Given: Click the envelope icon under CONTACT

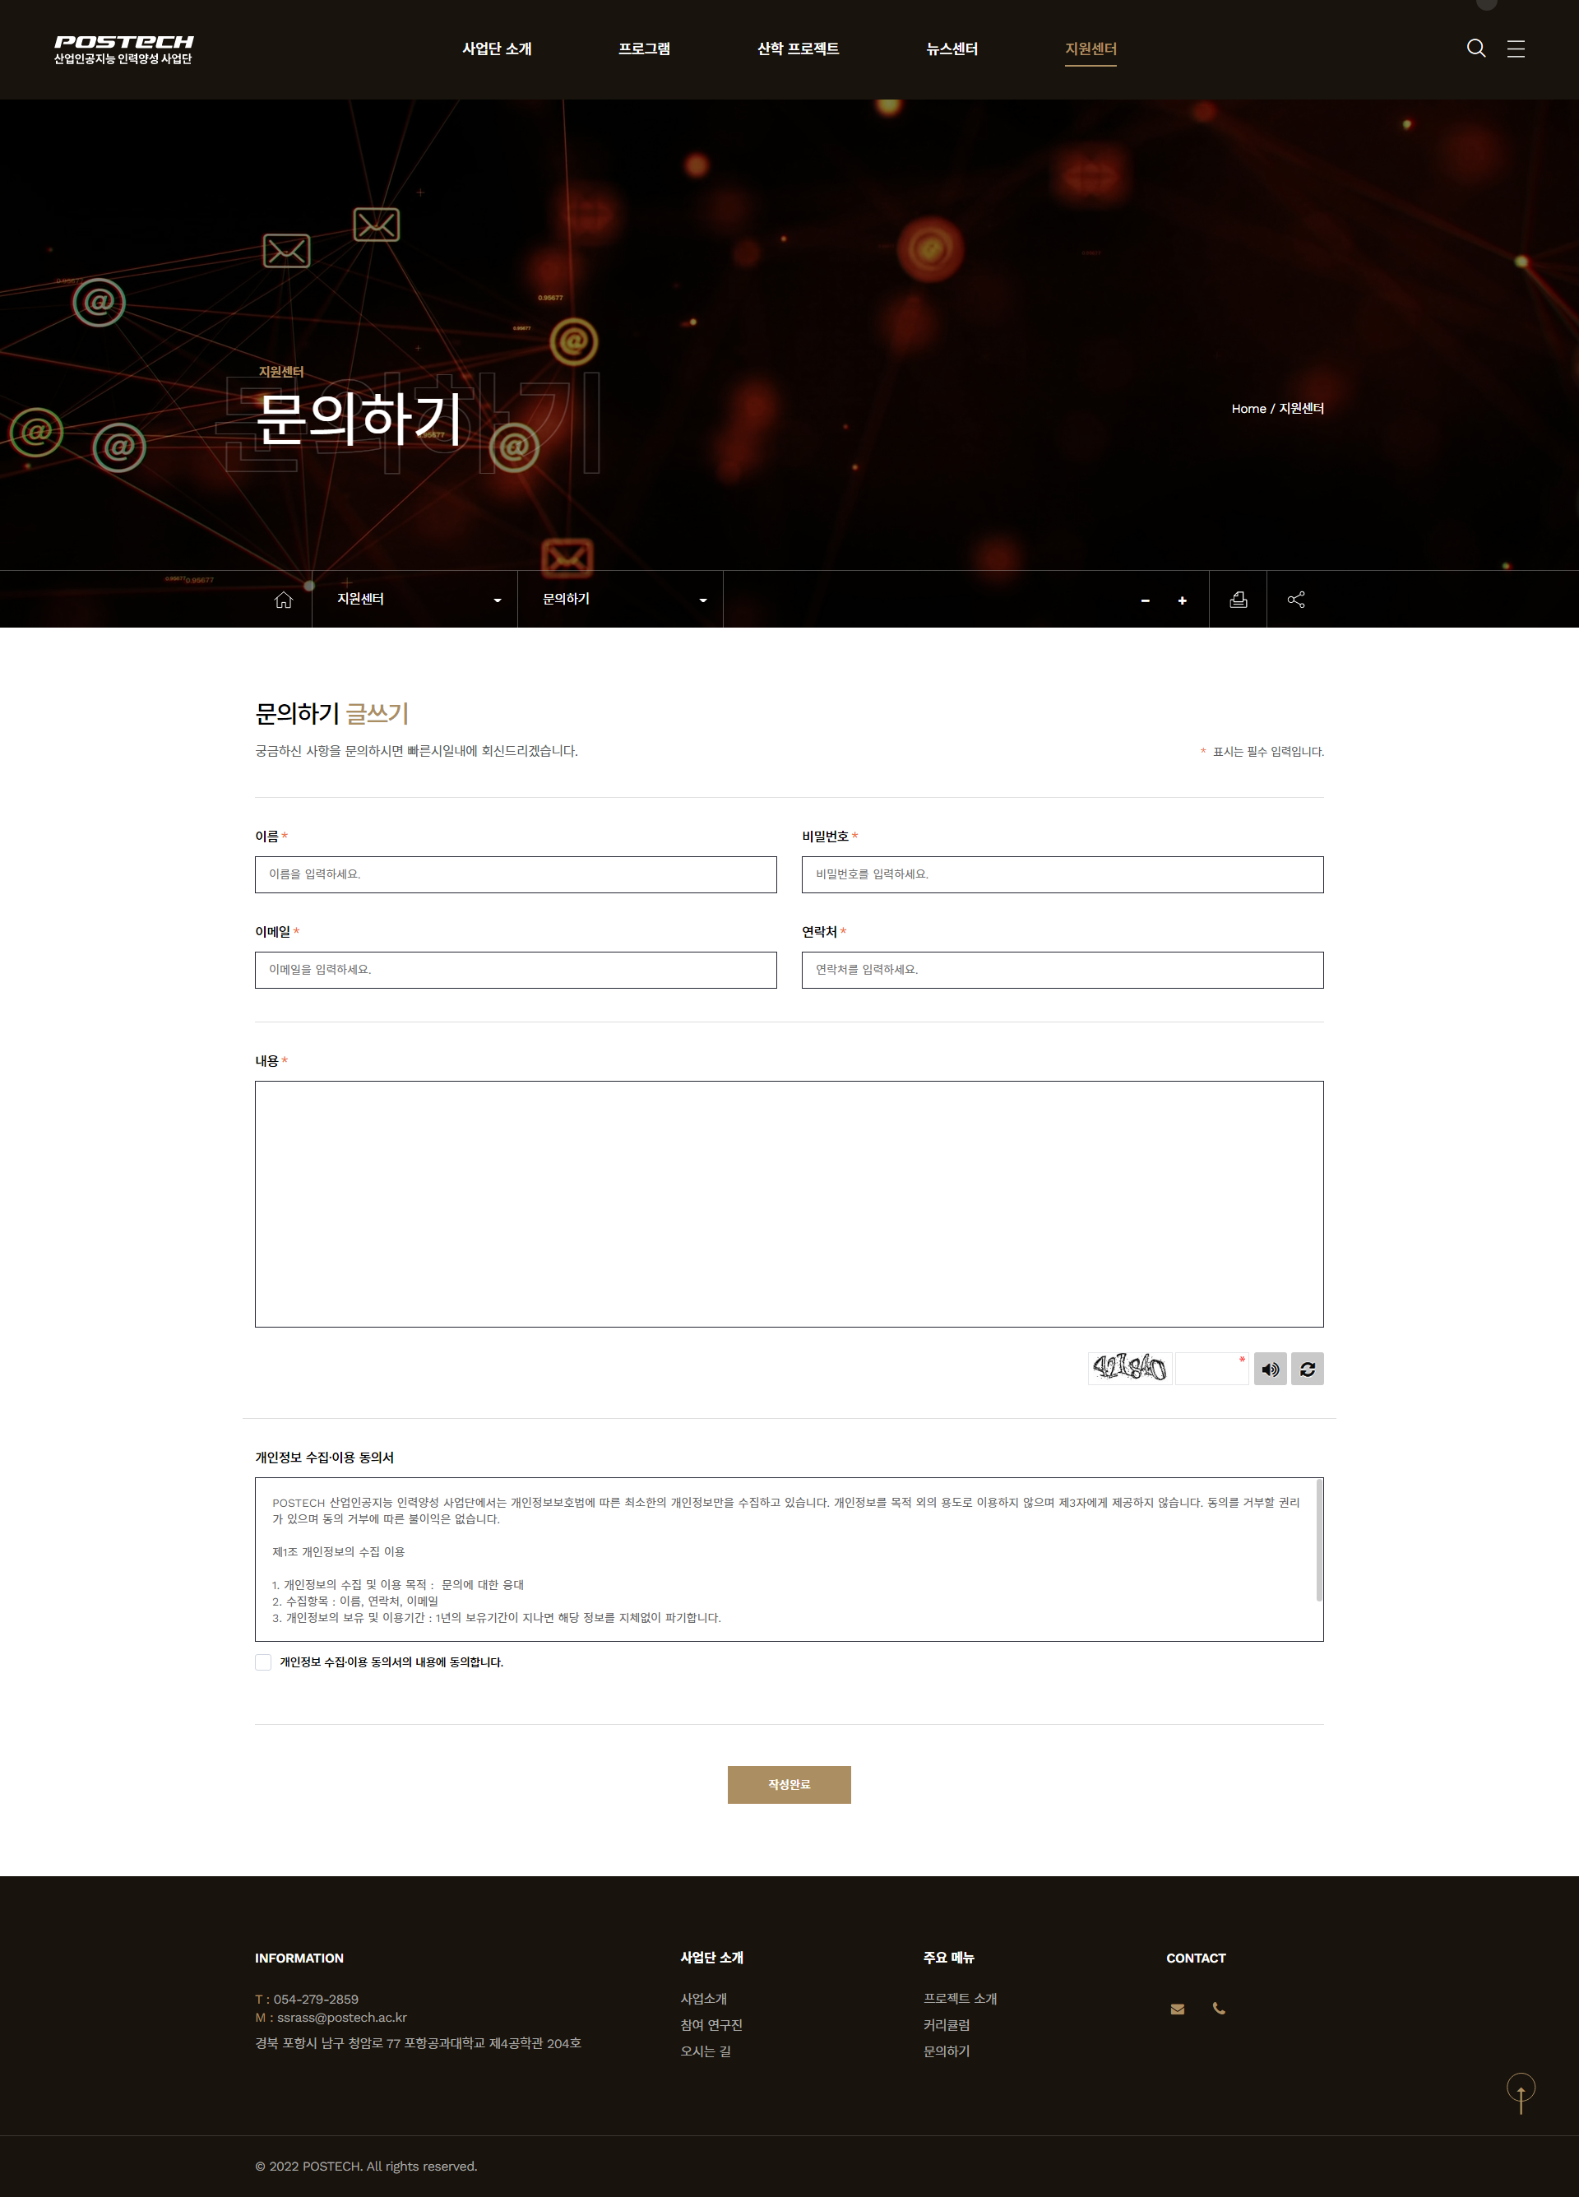Looking at the screenshot, I should pos(1177,2009).
